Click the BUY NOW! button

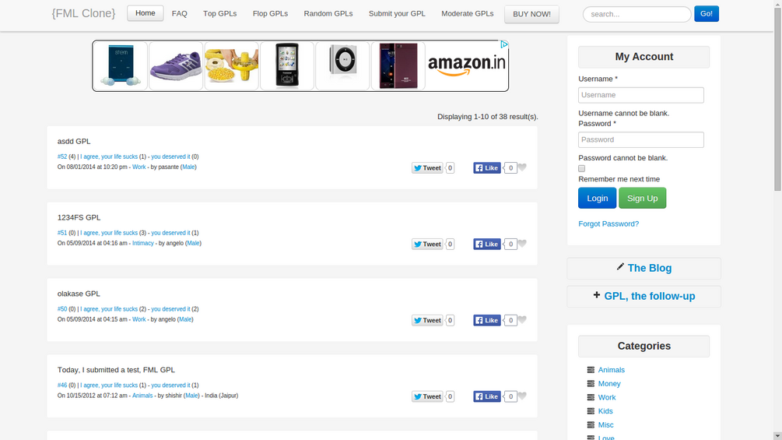point(531,14)
